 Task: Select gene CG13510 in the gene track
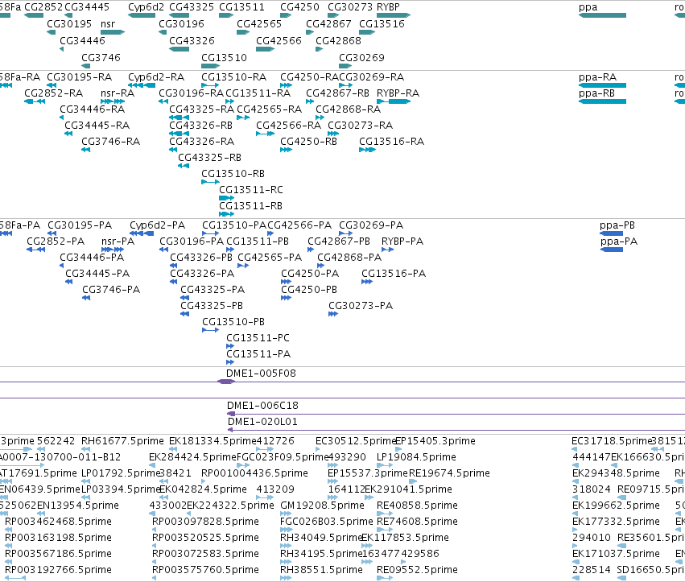pyautogui.click(x=210, y=66)
